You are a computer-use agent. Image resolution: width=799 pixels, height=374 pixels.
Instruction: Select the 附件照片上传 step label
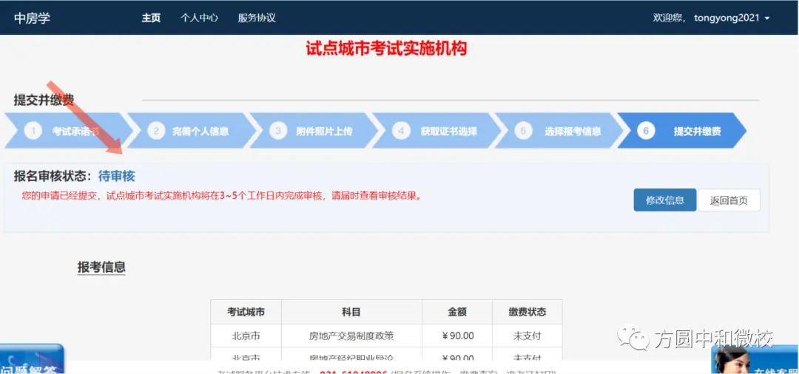point(324,132)
